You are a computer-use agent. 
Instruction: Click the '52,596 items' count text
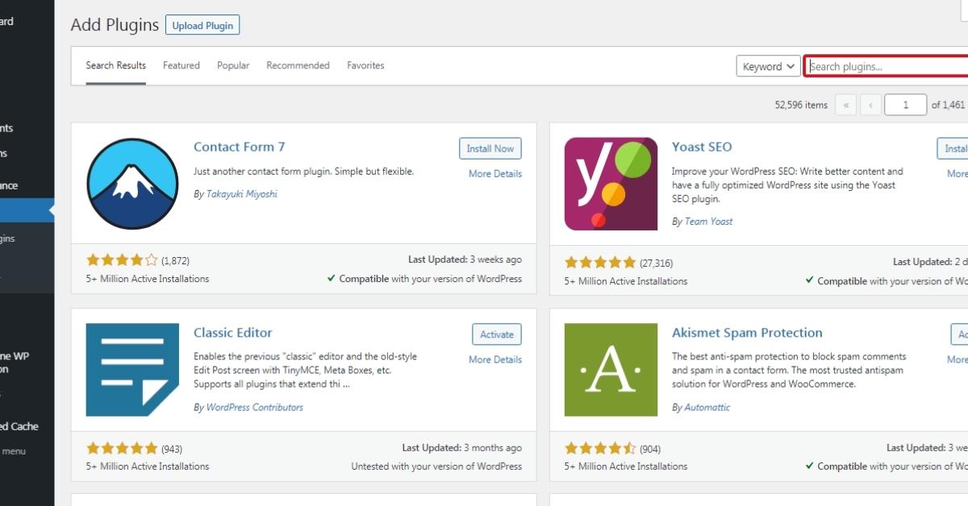click(x=801, y=105)
